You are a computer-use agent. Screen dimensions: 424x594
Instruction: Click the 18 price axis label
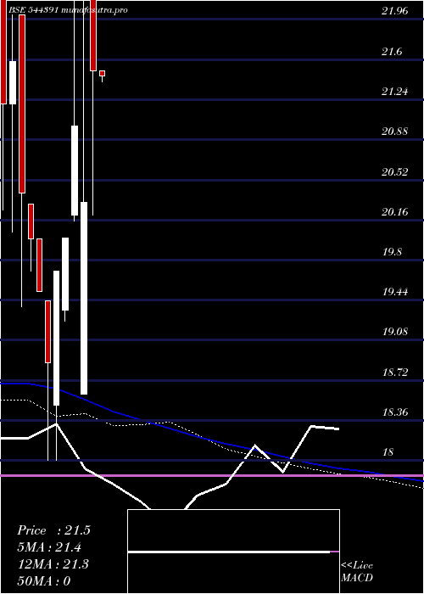(388, 452)
